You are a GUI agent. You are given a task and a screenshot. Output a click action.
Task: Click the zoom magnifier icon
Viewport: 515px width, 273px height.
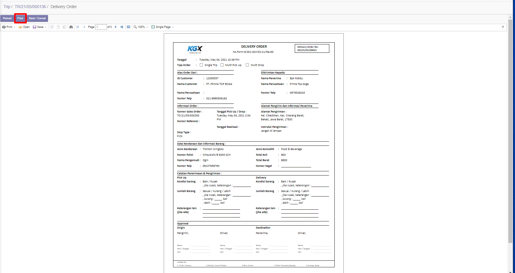click(135, 27)
